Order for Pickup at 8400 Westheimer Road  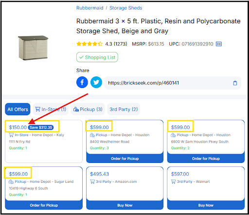(125, 159)
